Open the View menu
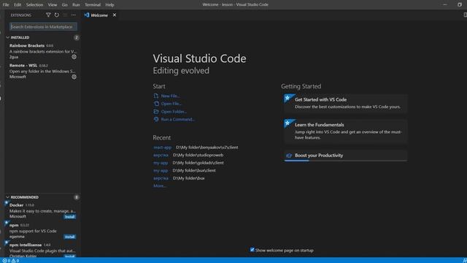The height and width of the screenshot is (263, 467). click(x=53, y=4)
